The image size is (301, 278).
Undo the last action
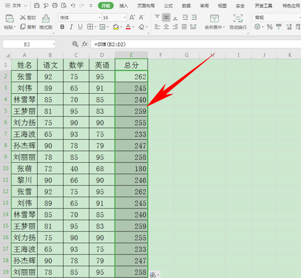pos(73,5)
